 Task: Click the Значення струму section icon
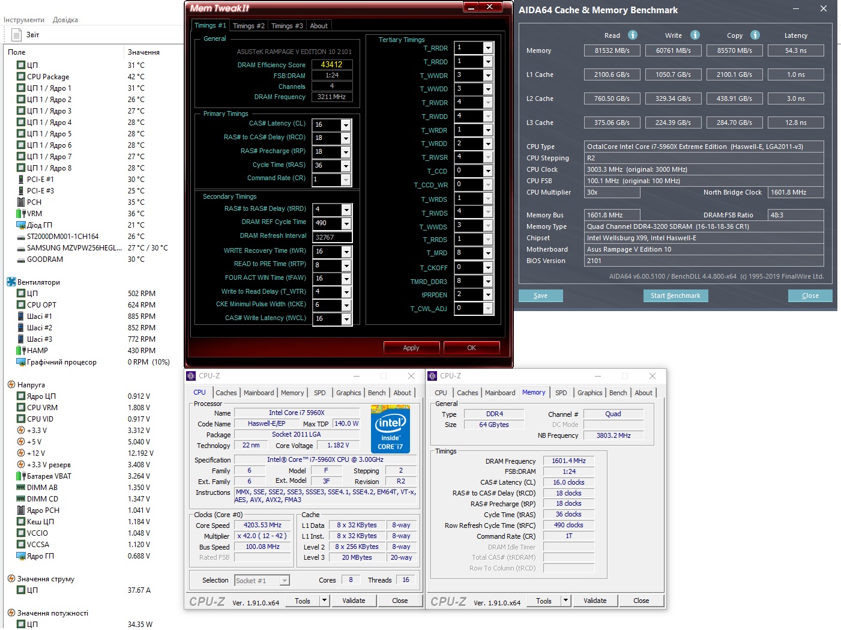[x=11, y=578]
